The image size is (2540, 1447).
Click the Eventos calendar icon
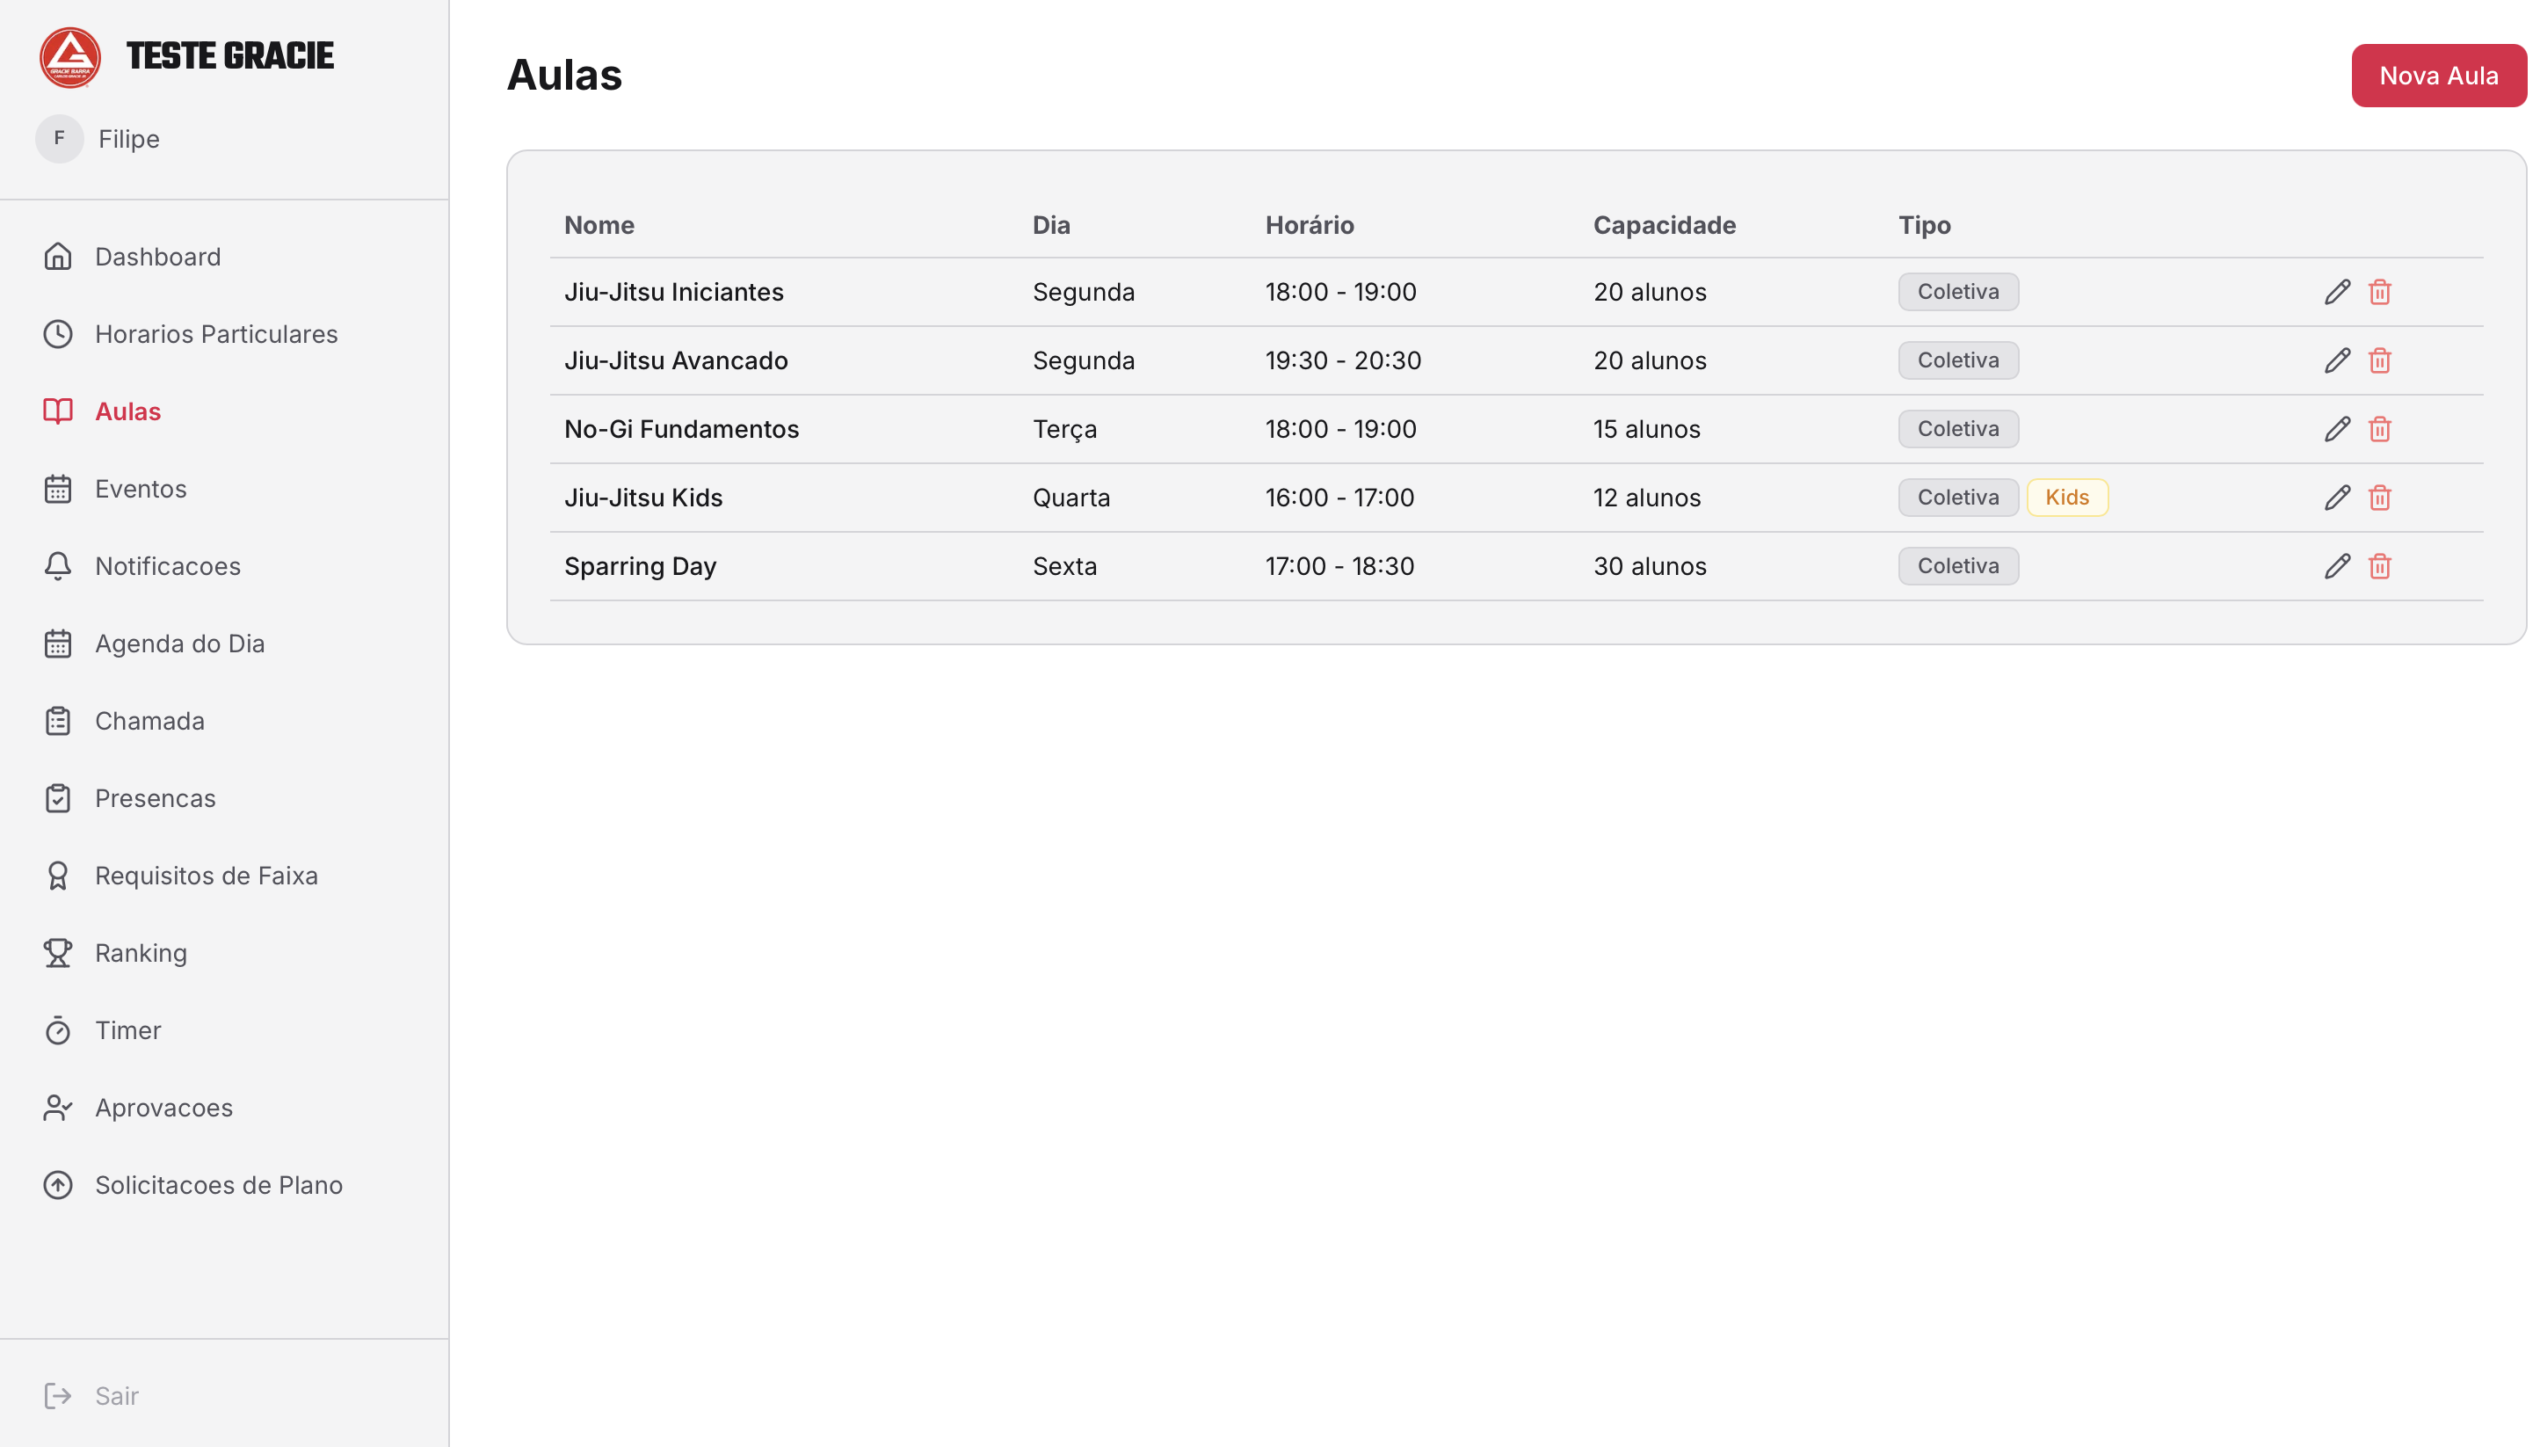(58, 489)
